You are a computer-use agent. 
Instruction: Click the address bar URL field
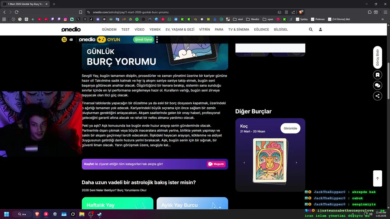[x=183, y=12]
